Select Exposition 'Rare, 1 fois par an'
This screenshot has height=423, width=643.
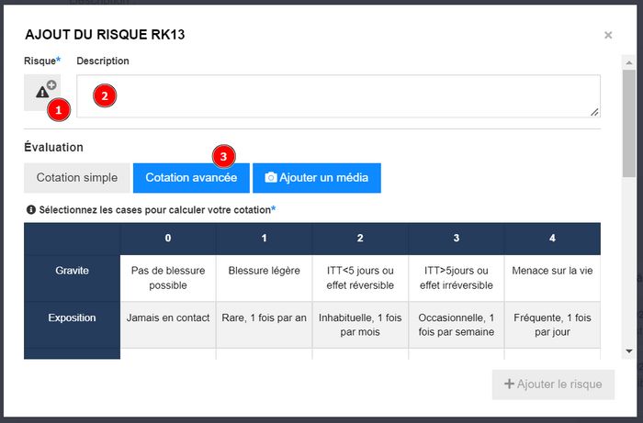pos(265,325)
